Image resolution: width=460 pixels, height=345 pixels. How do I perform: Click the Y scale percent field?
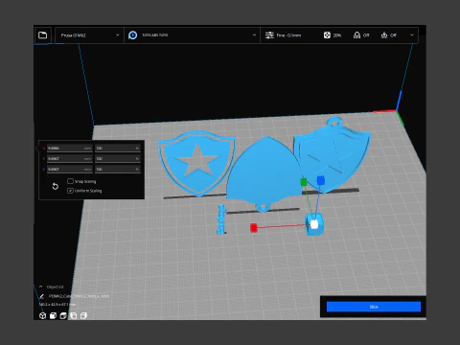pos(118,159)
